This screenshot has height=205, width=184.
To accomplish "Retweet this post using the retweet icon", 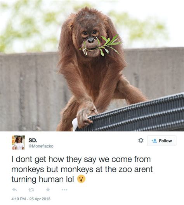I will (31, 190).
